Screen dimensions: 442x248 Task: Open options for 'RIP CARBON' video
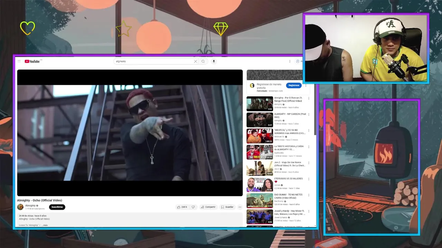click(x=309, y=114)
